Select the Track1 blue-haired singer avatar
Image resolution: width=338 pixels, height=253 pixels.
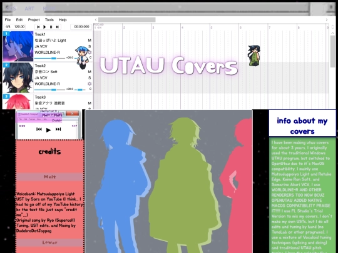tap(18, 46)
